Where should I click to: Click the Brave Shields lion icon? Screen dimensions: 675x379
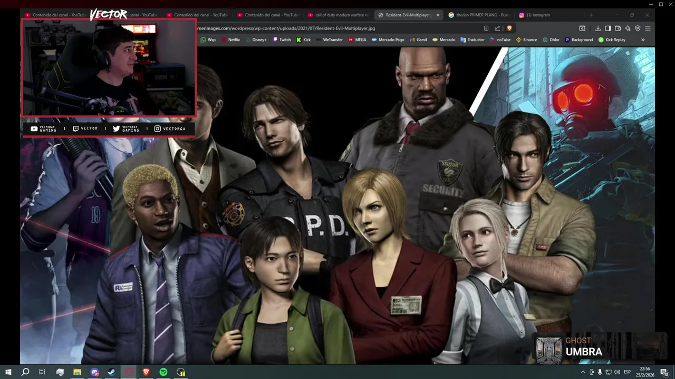(x=509, y=28)
